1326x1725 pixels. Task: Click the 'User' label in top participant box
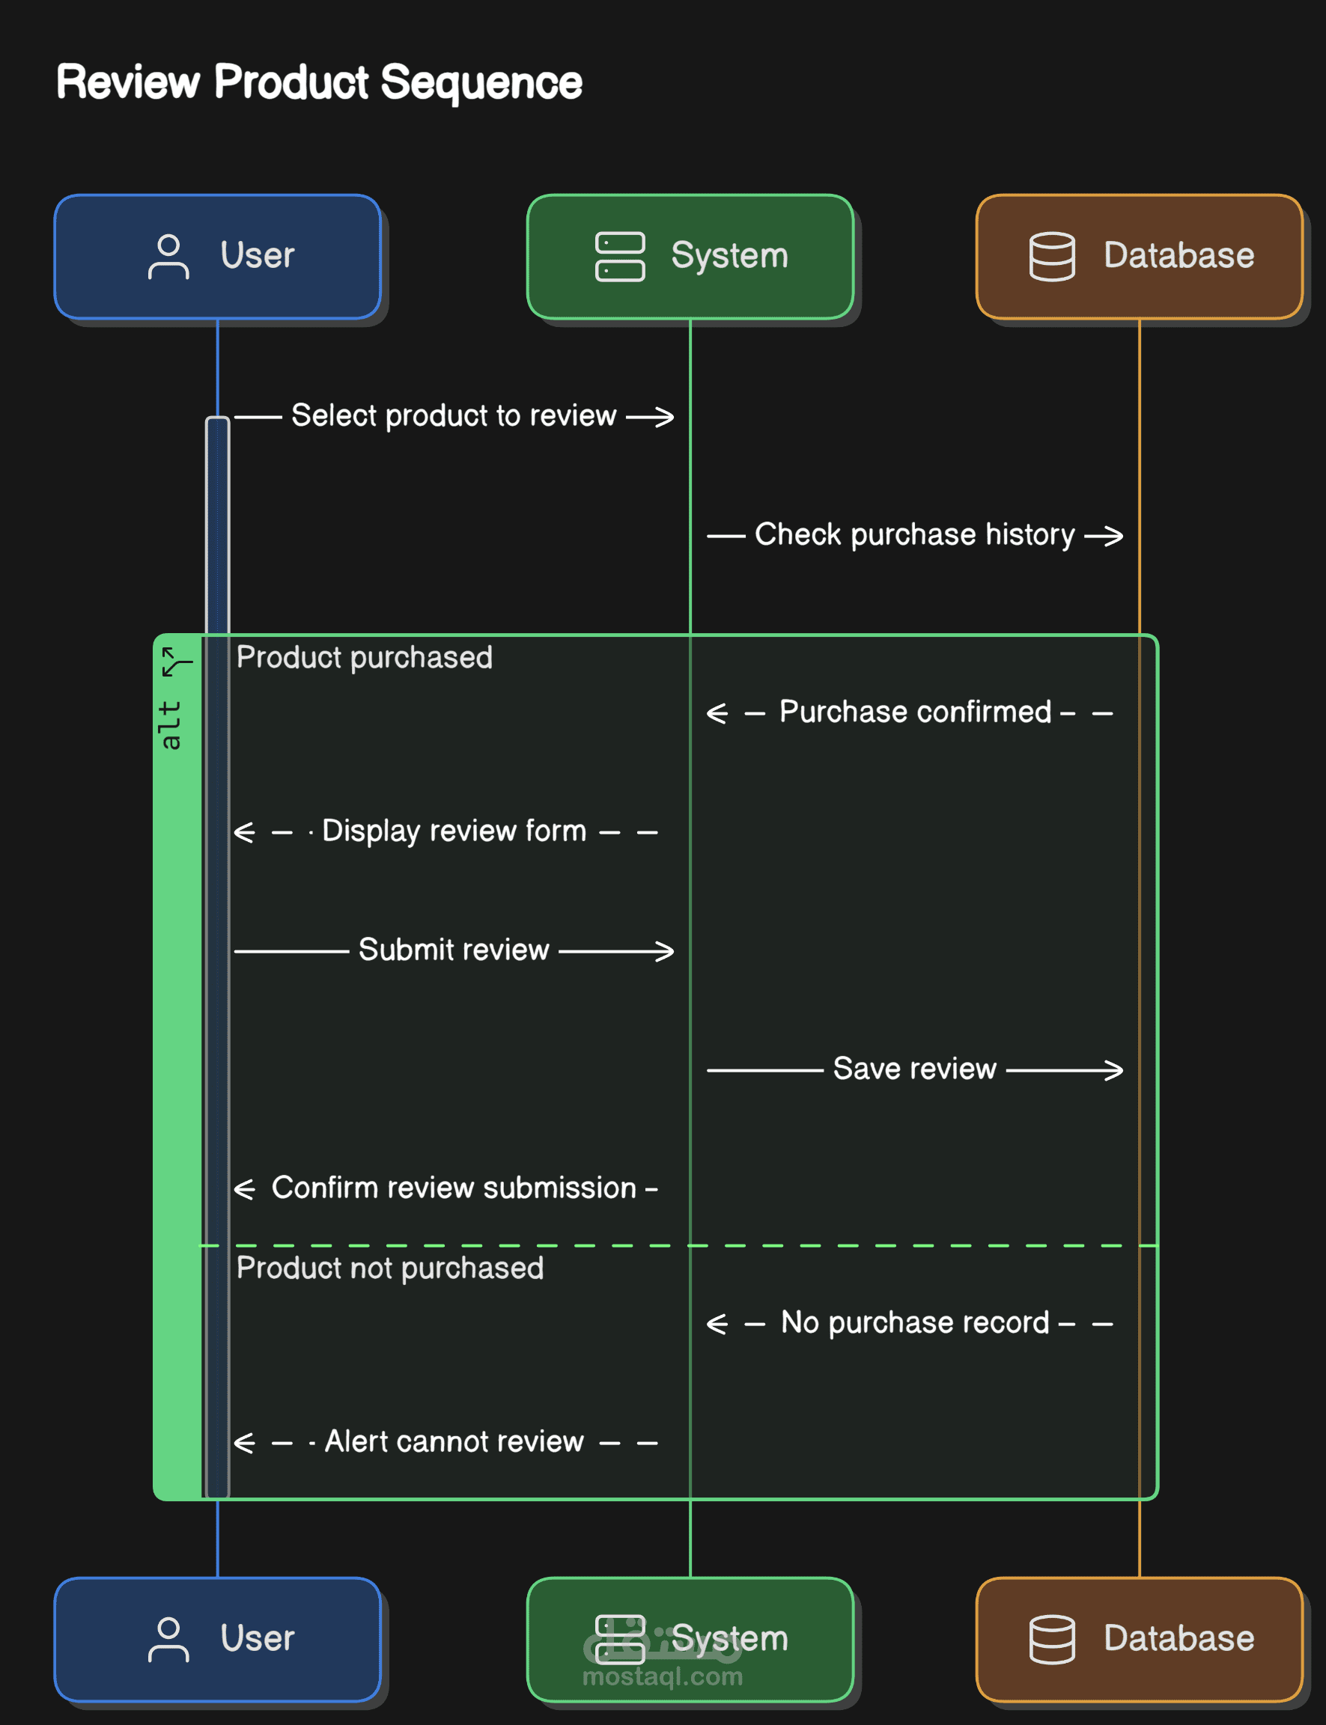pos(258,255)
